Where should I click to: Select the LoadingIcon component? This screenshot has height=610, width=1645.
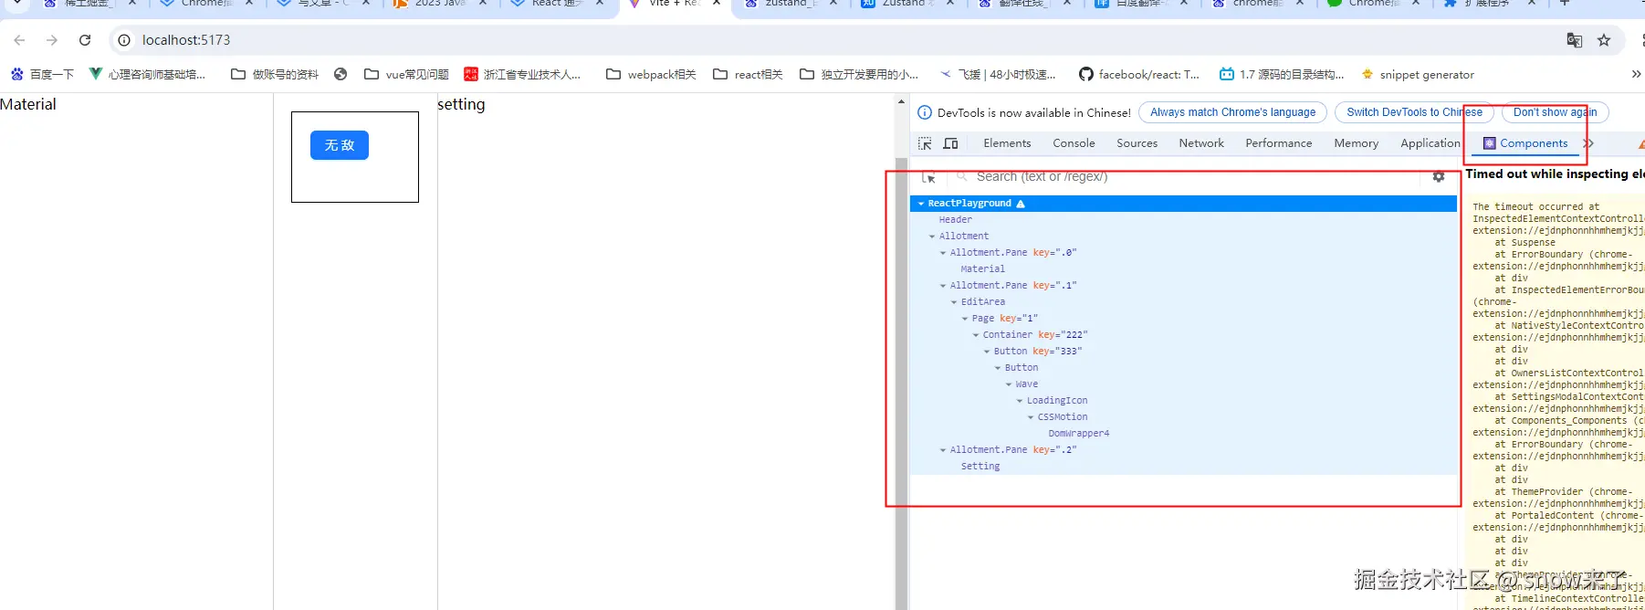point(1057,401)
